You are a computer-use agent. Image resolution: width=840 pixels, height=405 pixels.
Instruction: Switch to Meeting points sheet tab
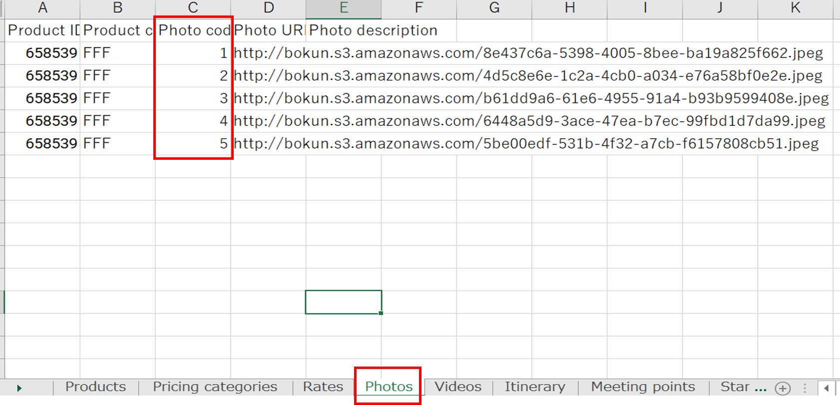click(x=643, y=387)
